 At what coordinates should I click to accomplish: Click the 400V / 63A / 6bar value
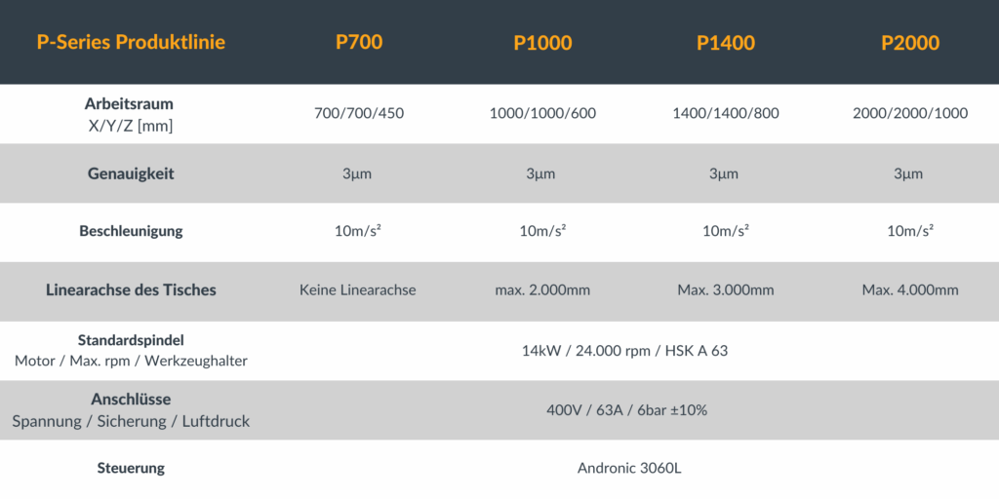[626, 410]
